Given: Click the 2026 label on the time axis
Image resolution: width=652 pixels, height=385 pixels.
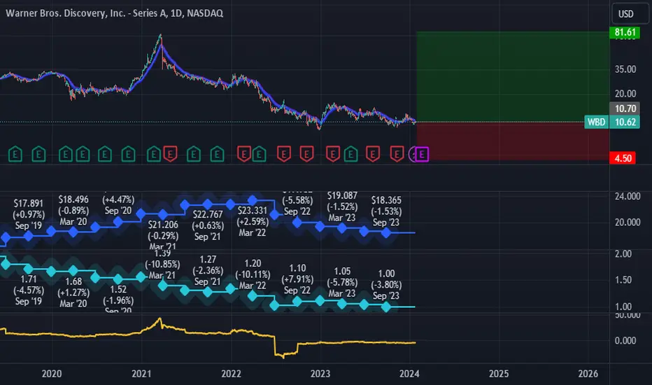Looking at the screenshot, I should (x=588, y=374).
